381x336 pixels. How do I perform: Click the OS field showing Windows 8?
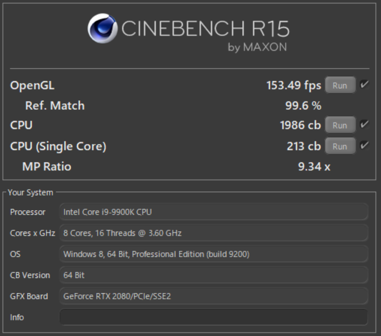coord(214,254)
